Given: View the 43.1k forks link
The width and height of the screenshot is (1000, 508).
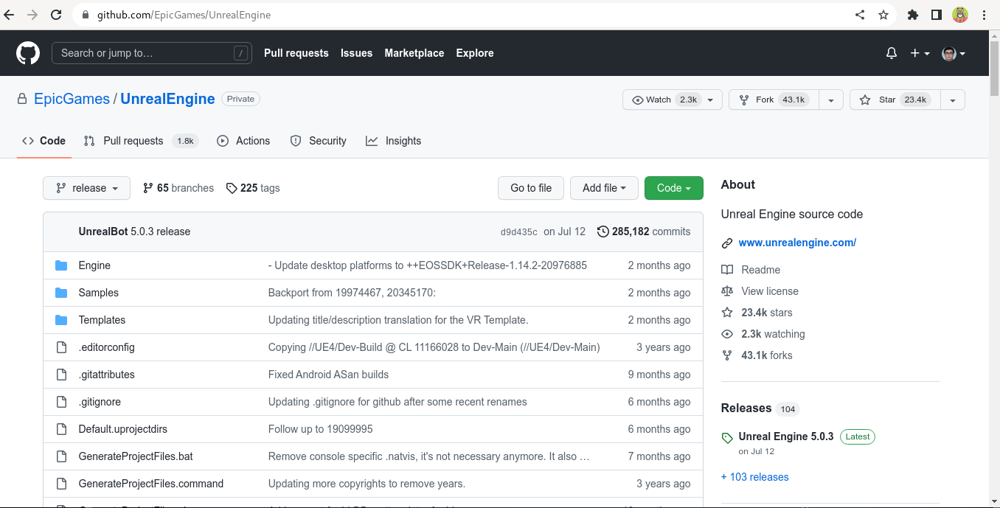Looking at the screenshot, I should click(757, 355).
